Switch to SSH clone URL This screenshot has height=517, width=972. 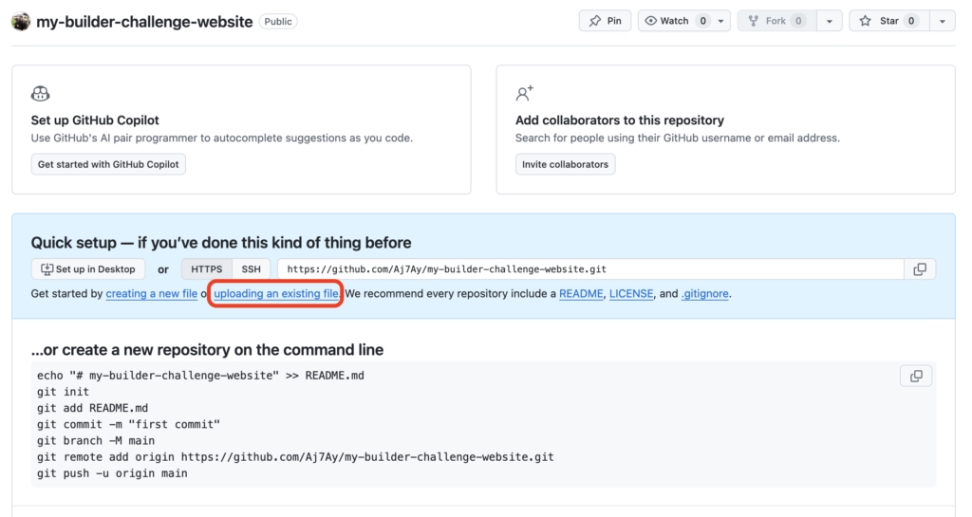click(x=251, y=269)
